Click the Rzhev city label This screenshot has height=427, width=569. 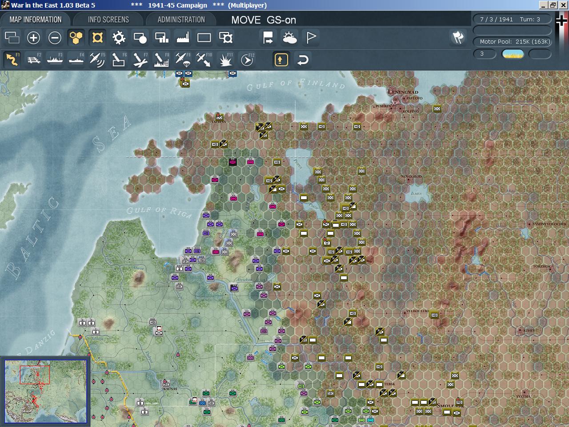[x=529, y=330]
